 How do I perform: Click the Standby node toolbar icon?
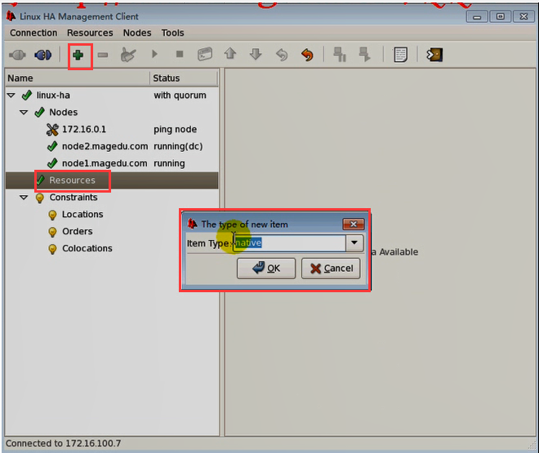point(340,54)
